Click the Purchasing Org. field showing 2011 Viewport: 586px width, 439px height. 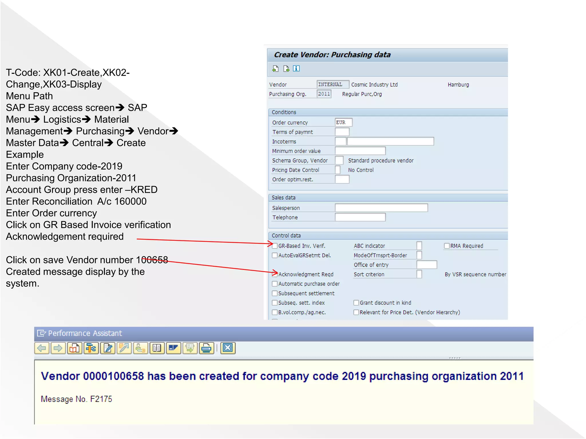tap(324, 94)
